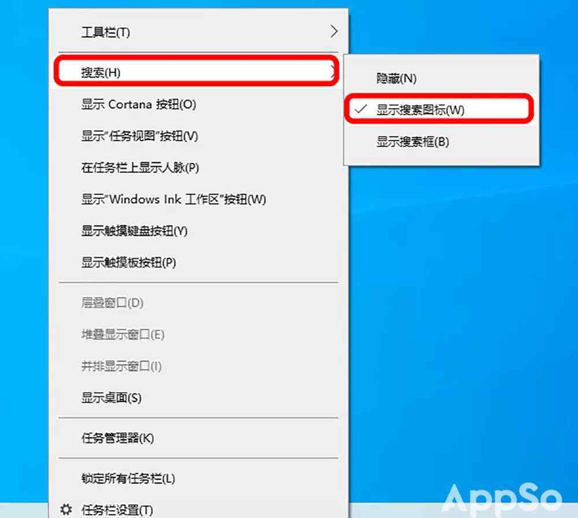The height and width of the screenshot is (518, 578).
Task: Toggle 显示触摸板按钮(P)
Action: coord(198,263)
